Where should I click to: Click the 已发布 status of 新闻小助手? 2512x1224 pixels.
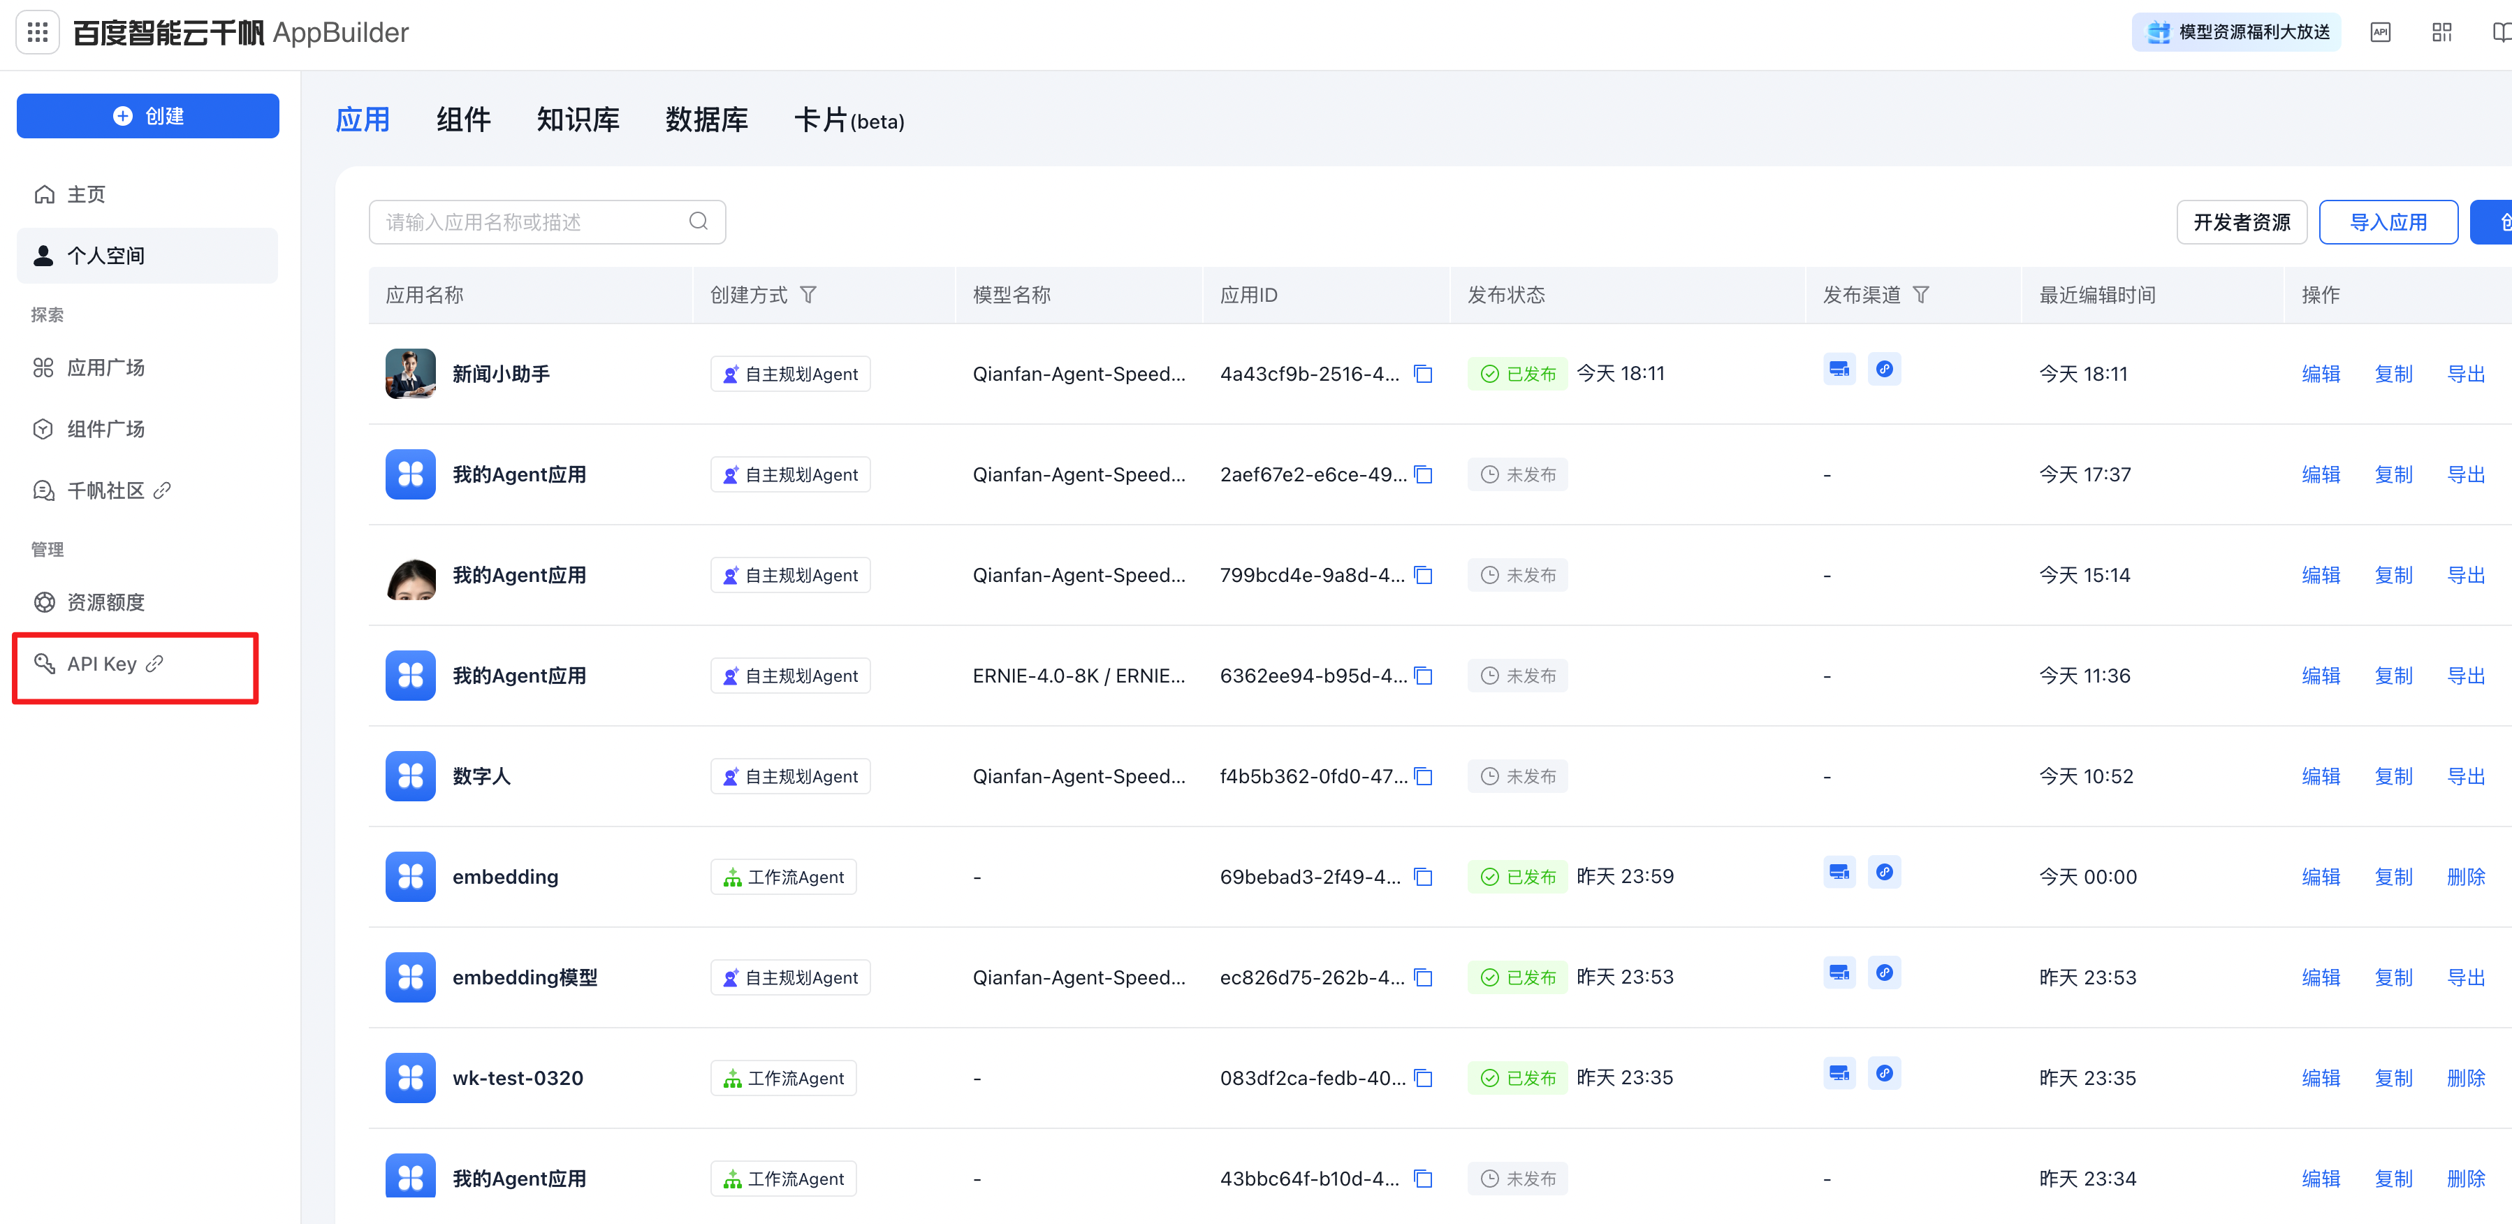1517,374
